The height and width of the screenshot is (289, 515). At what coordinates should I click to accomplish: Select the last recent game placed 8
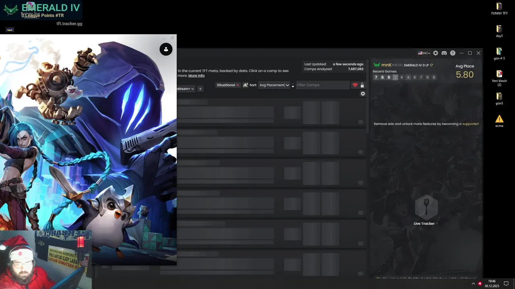pyautogui.click(x=434, y=77)
